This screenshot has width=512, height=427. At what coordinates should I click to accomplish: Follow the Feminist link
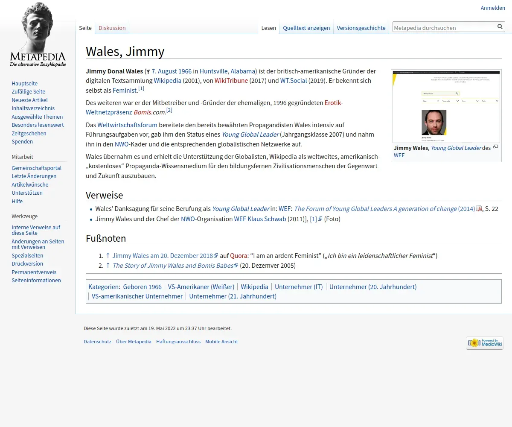(125, 90)
